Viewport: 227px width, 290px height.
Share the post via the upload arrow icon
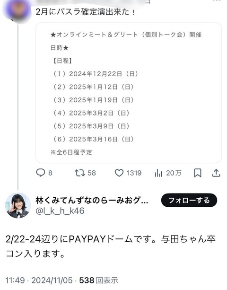(x=216, y=173)
